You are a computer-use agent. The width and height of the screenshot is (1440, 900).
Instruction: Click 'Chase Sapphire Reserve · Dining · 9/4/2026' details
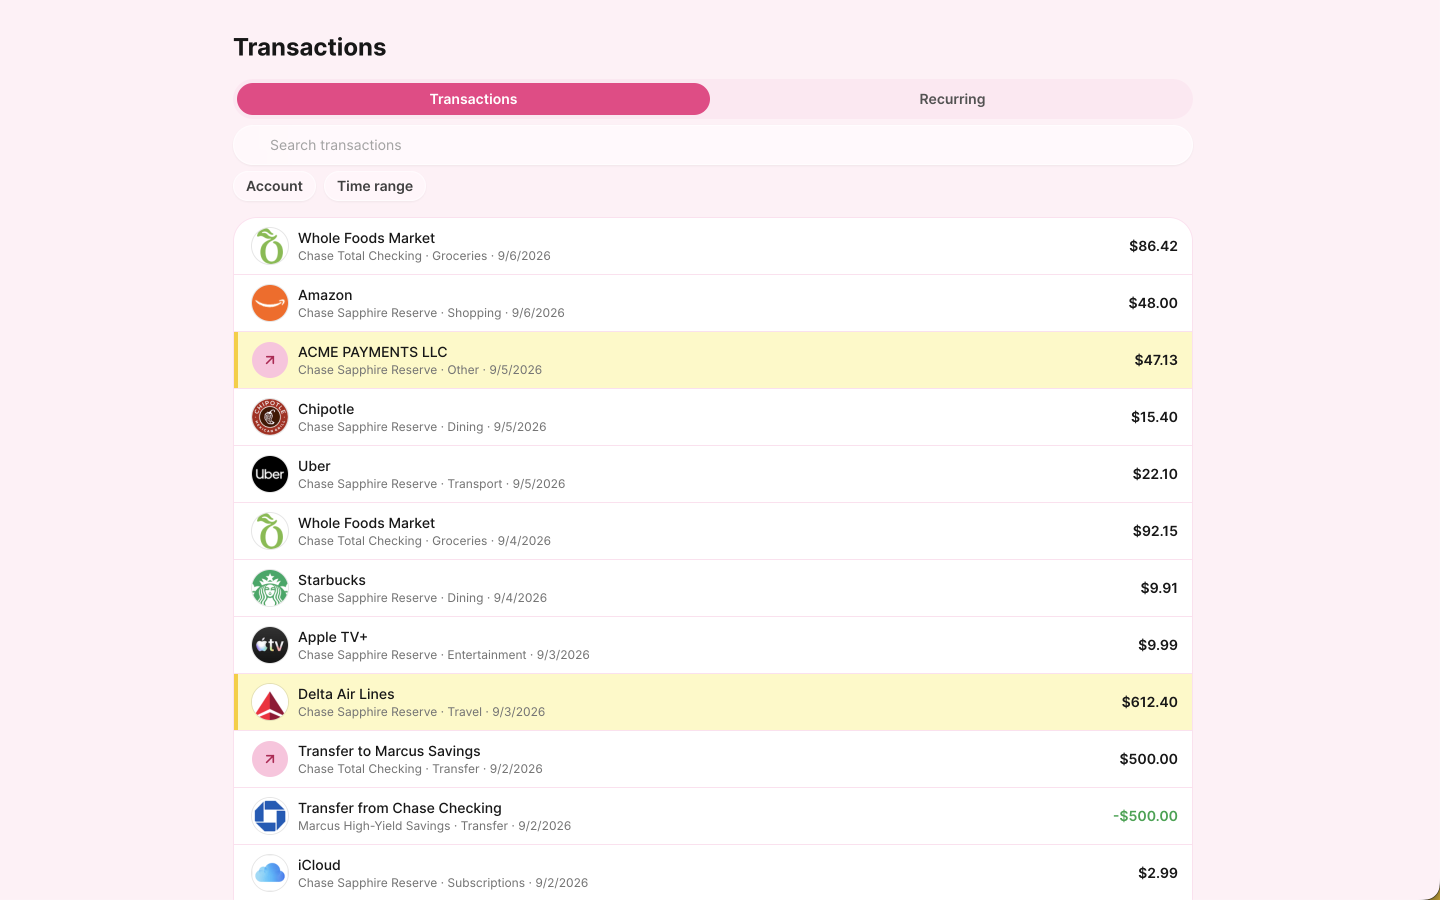click(x=422, y=598)
